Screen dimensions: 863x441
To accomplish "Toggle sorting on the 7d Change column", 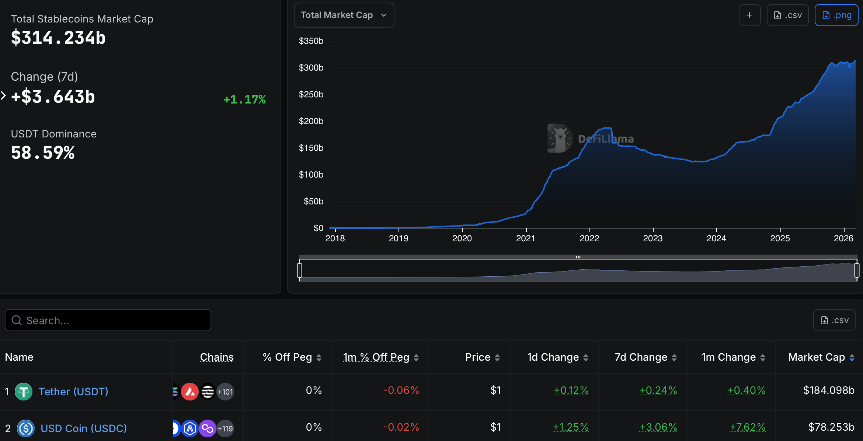I will pyautogui.click(x=675, y=357).
